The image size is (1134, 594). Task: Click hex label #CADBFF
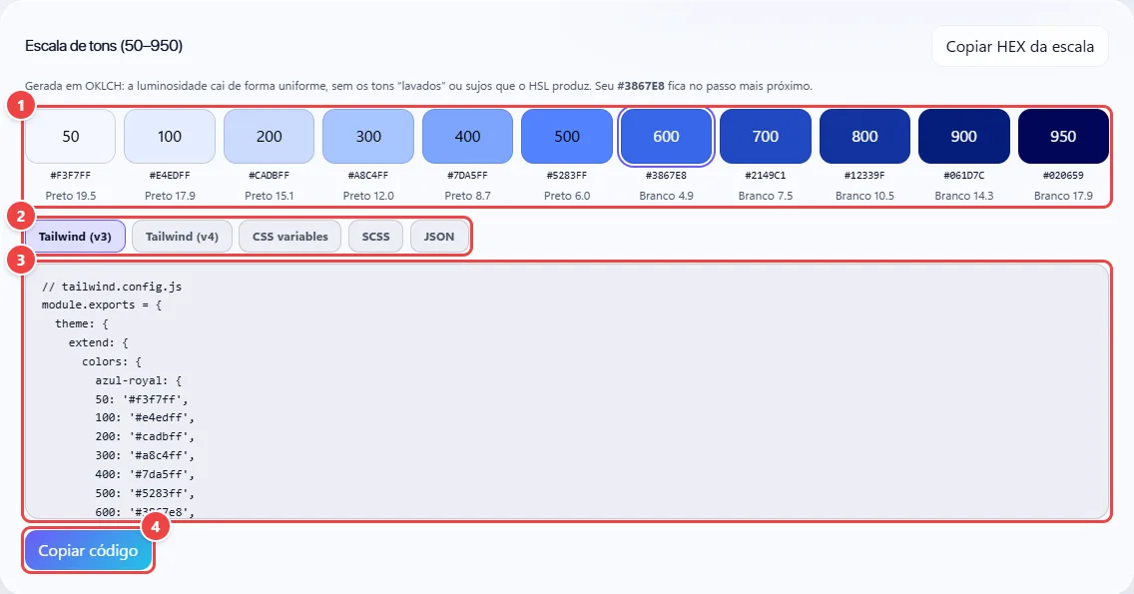(270, 175)
